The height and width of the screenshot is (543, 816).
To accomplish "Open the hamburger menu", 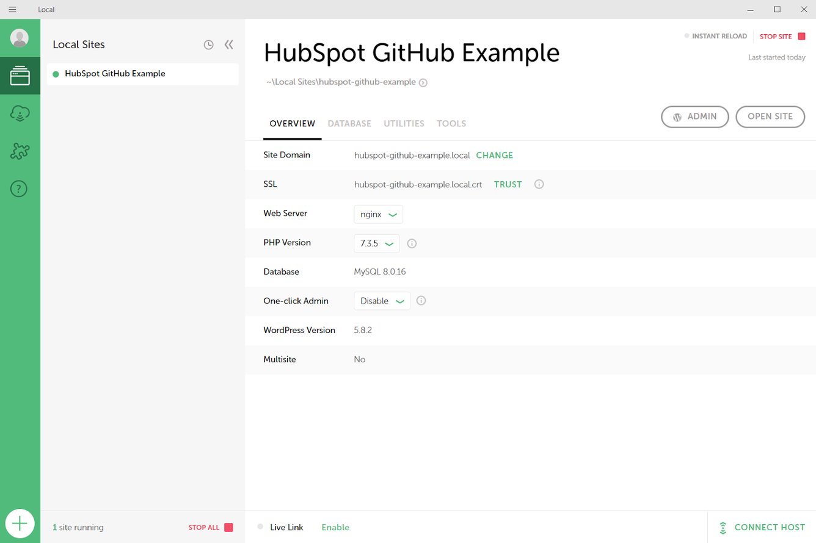I will 12,9.
